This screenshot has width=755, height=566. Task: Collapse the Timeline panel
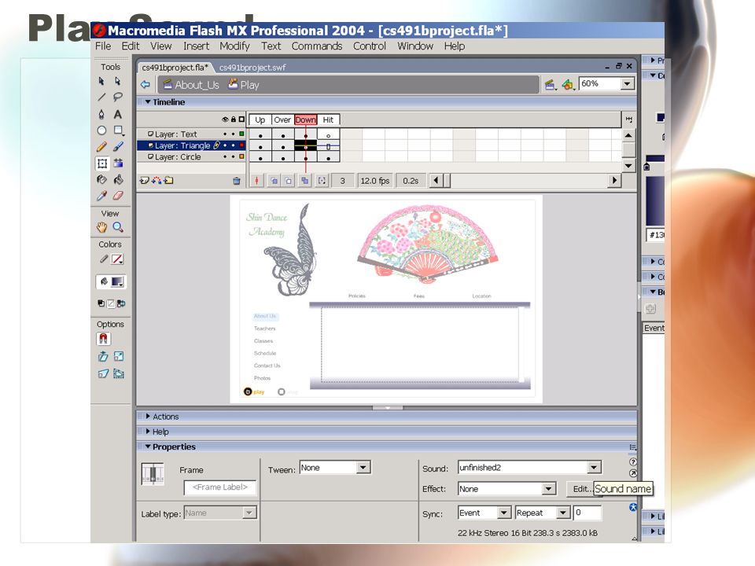(x=149, y=102)
